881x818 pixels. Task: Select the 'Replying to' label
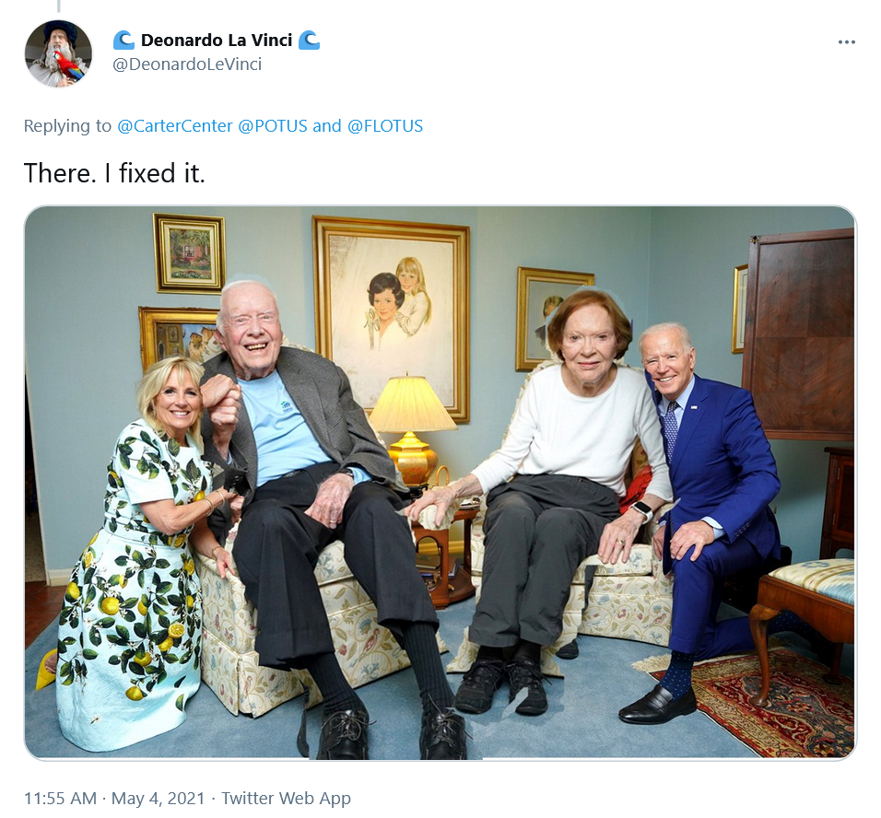point(67,126)
